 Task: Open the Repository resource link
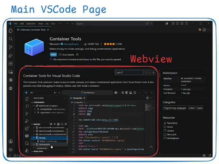coord(172,123)
